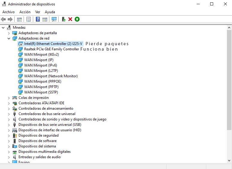The image size is (232, 169).
Task: Click the disabled Intel Ethernet Controller icon
Action: click(20, 44)
